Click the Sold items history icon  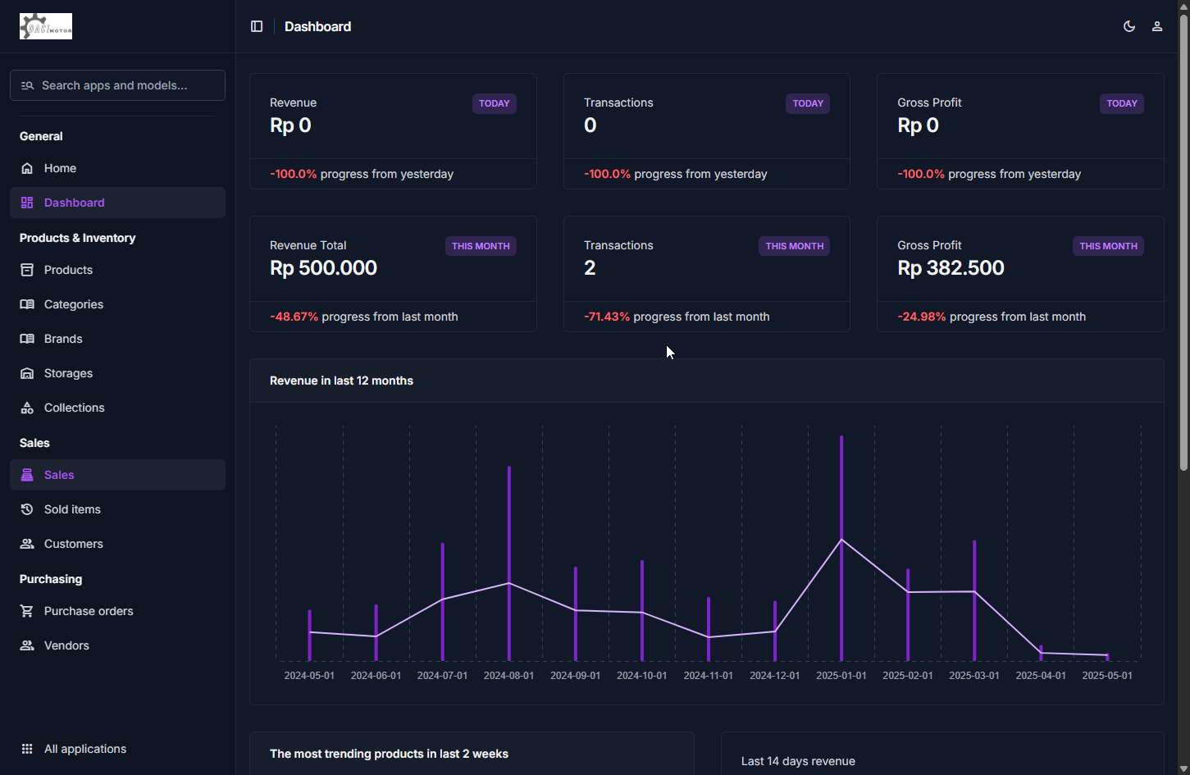(x=27, y=509)
